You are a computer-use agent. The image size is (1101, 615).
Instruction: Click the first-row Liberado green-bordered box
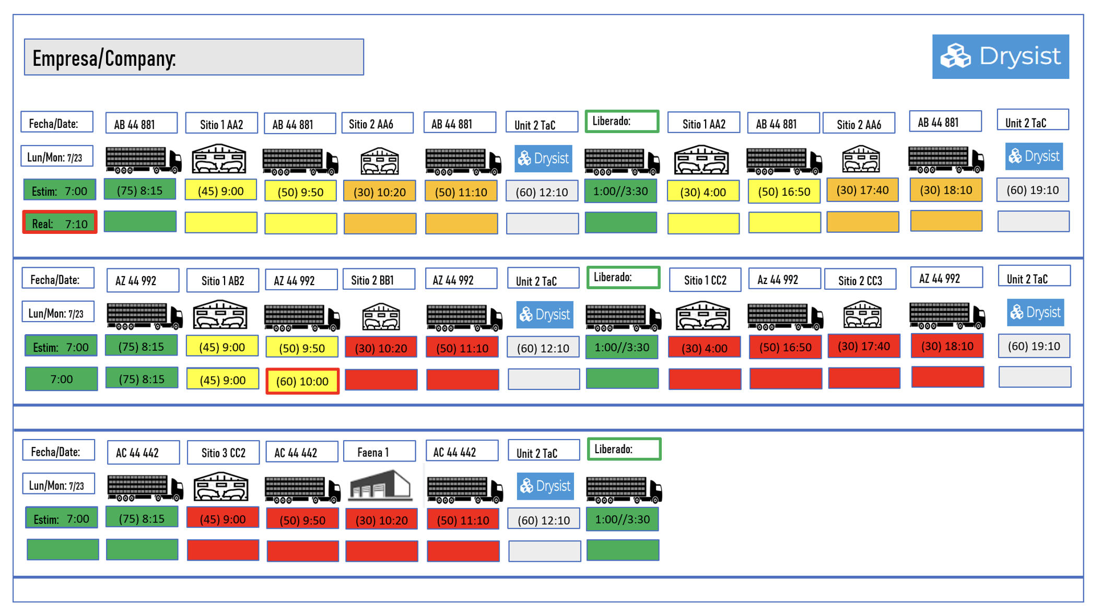(622, 121)
